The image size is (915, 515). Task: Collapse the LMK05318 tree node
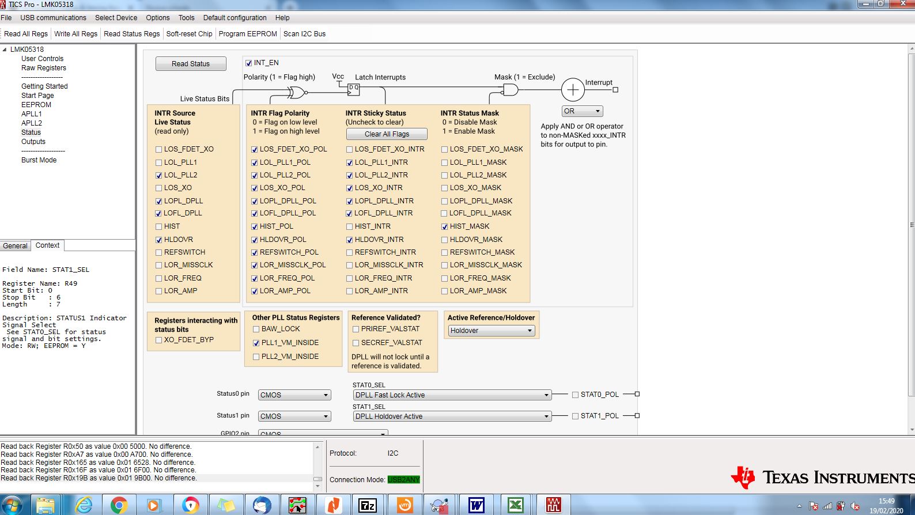pyautogui.click(x=5, y=50)
